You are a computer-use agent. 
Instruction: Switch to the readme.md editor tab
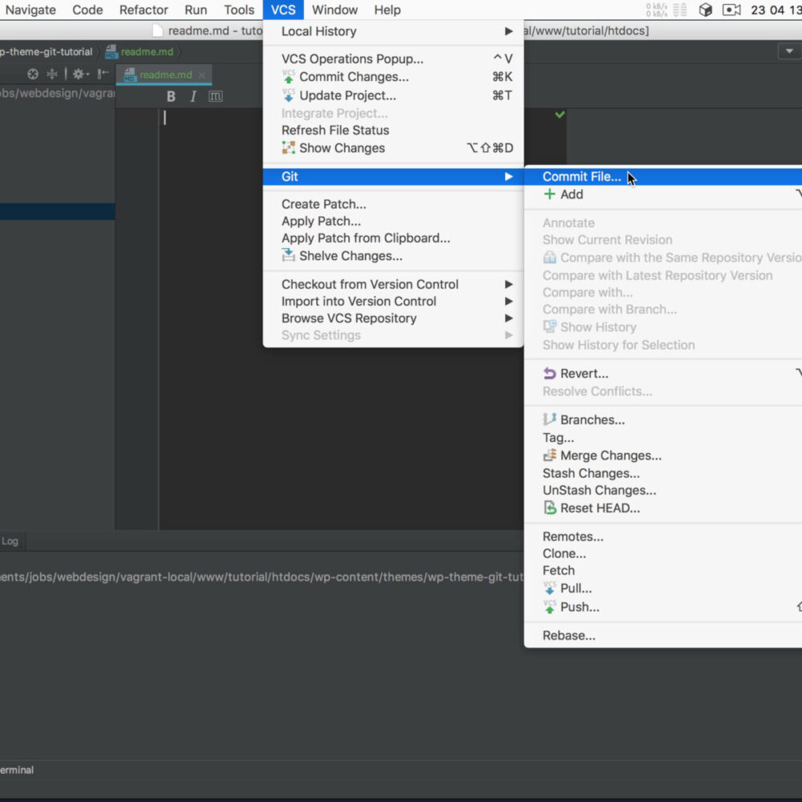164,75
